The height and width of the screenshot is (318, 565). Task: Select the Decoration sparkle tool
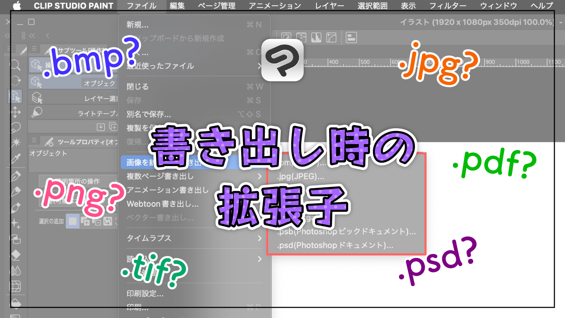15,223
